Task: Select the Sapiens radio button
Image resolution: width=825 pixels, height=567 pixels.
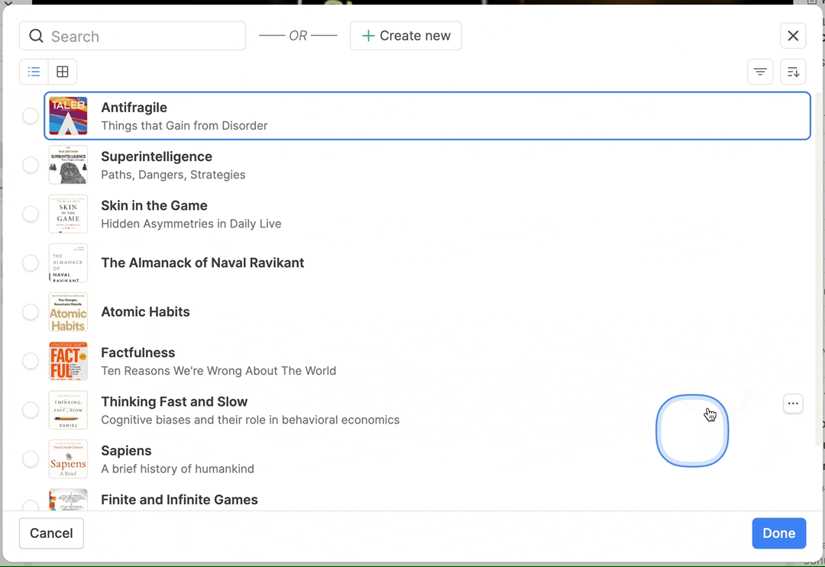Action: (31, 459)
